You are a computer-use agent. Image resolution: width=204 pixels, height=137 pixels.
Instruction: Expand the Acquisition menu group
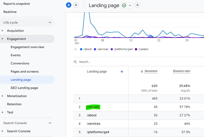click(x=2, y=31)
